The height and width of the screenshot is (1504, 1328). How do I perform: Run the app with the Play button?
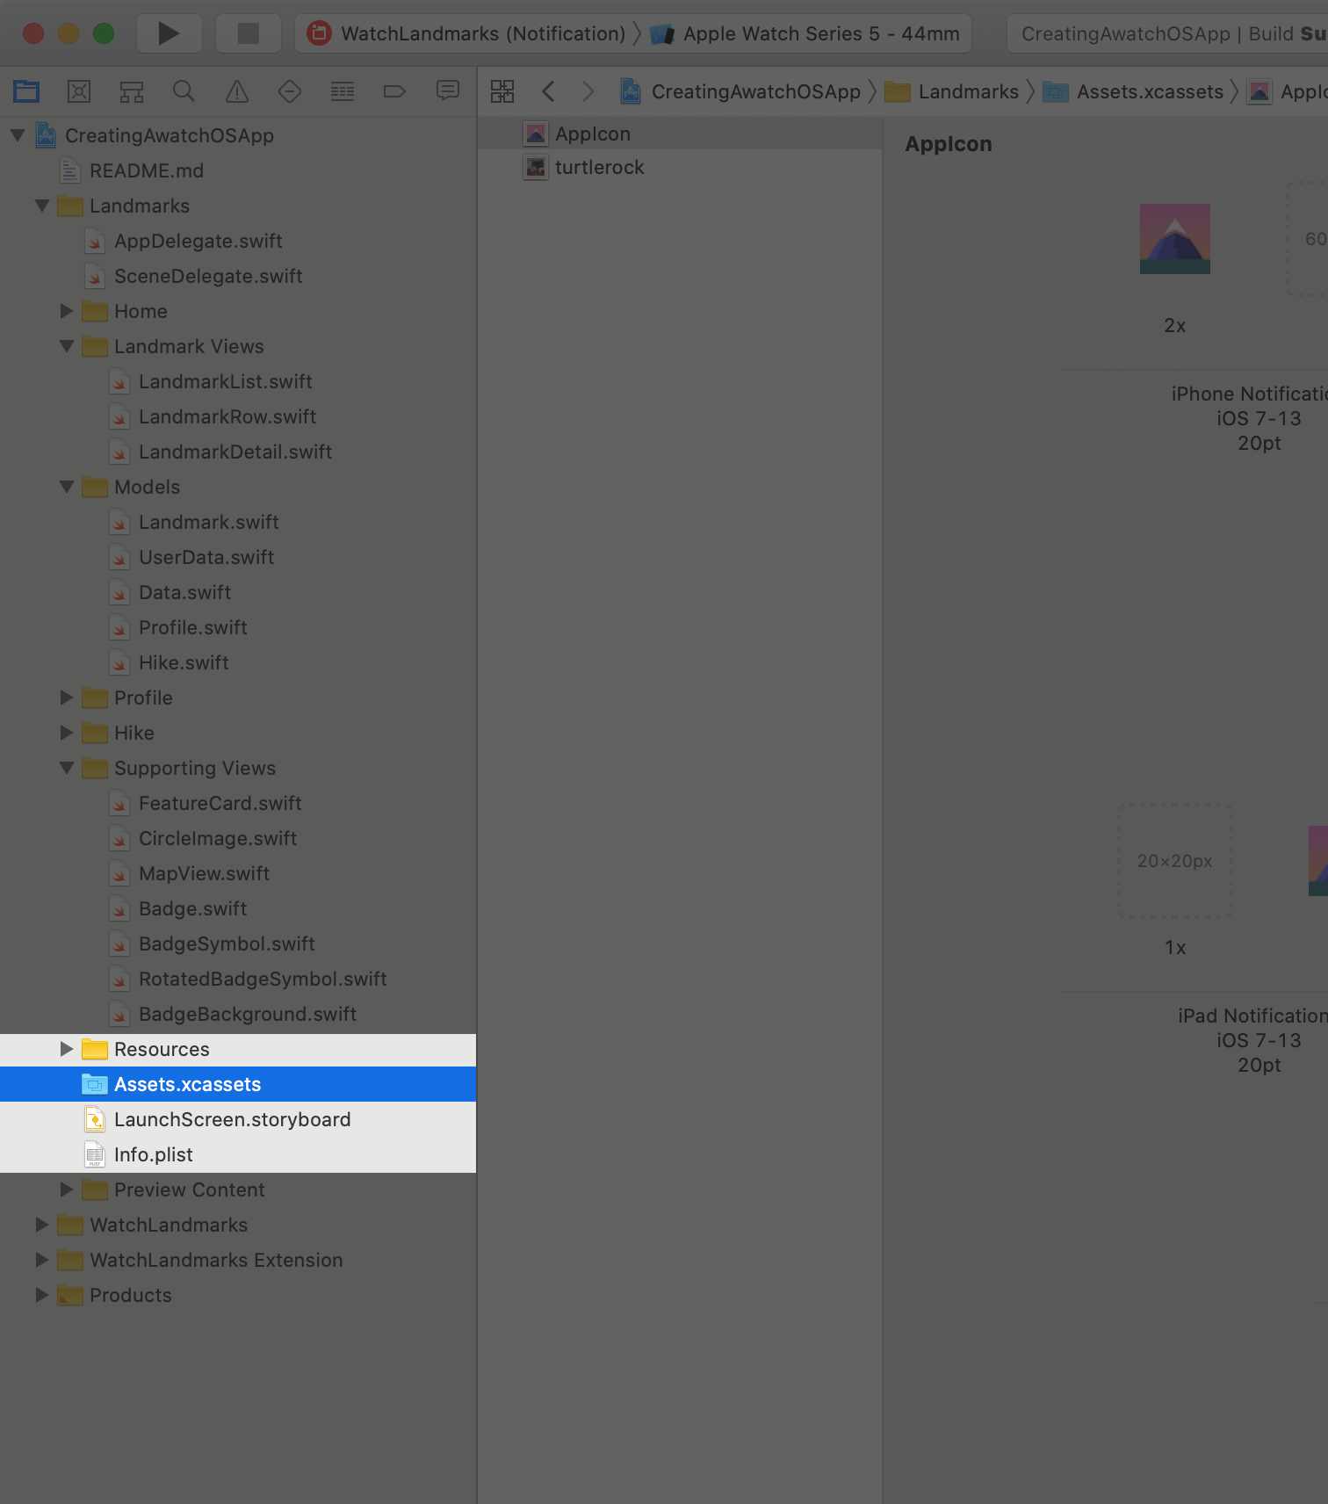169,33
